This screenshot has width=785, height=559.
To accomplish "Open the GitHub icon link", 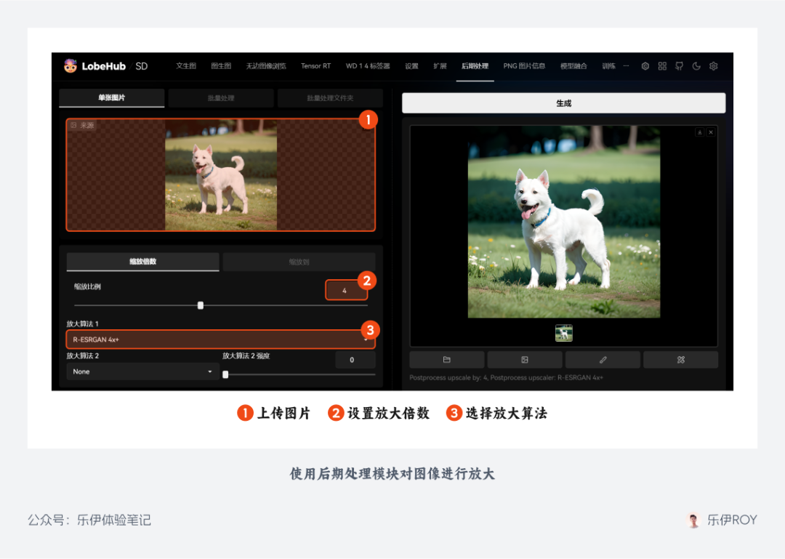I will pos(679,66).
